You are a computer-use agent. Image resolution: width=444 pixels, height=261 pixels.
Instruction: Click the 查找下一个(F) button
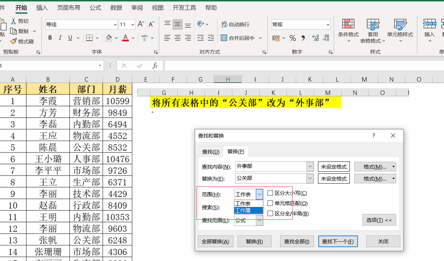(338, 242)
